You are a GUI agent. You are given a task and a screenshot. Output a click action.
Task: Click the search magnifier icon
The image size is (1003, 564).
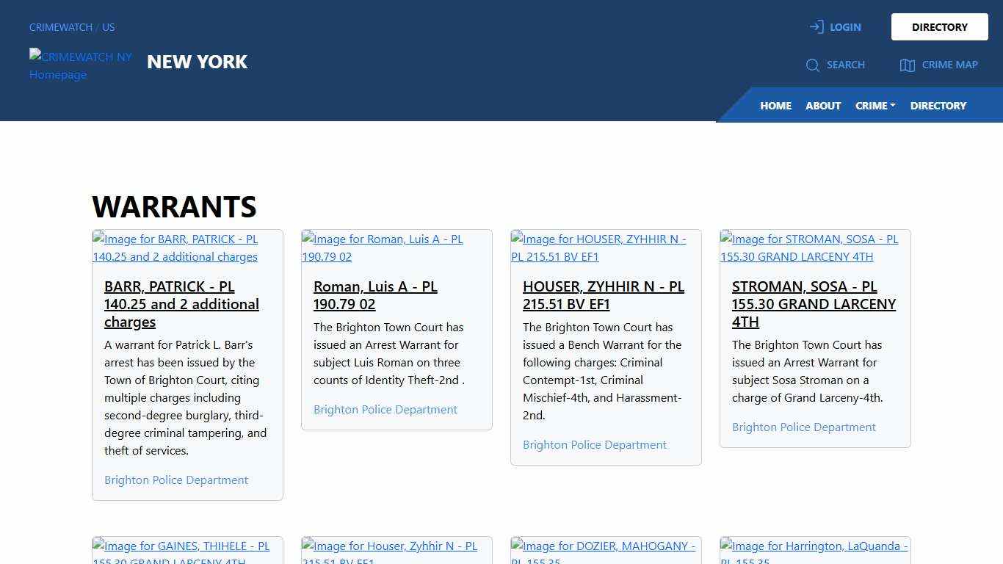pyautogui.click(x=812, y=65)
